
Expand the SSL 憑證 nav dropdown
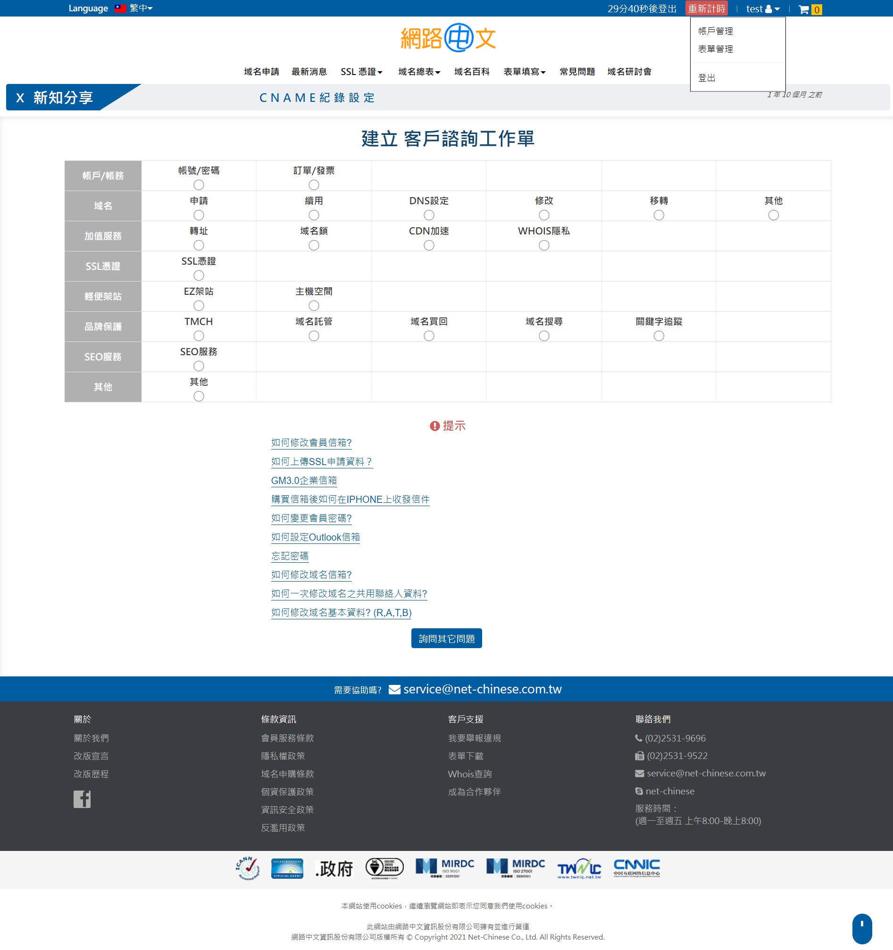(x=361, y=72)
